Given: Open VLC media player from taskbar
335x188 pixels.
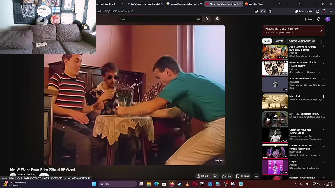Looking at the screenshot, I should [187, 184].
